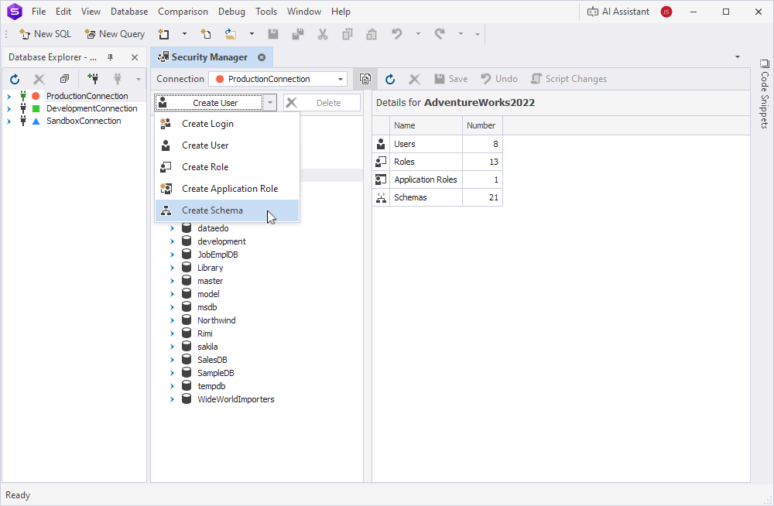Open the Database menu
The width and height of the screenshot is (774, 506).
click(128, 11)
